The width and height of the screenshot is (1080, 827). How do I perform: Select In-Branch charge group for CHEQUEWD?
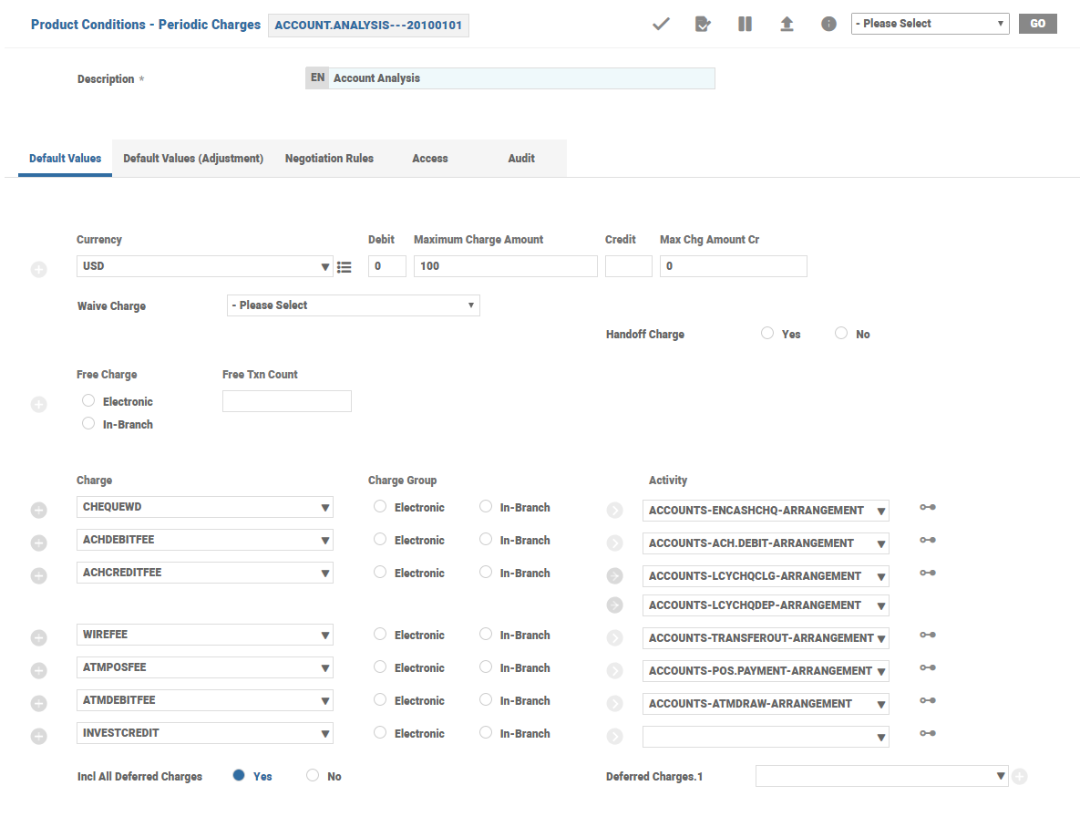[x=486, y=507]
